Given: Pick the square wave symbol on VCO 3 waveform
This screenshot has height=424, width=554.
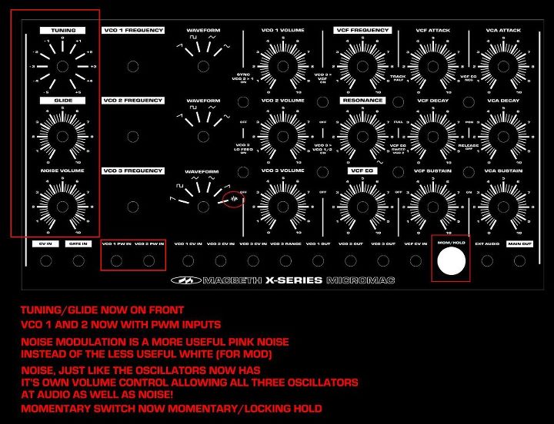Looking at the screenshot, I should point(180,186).
